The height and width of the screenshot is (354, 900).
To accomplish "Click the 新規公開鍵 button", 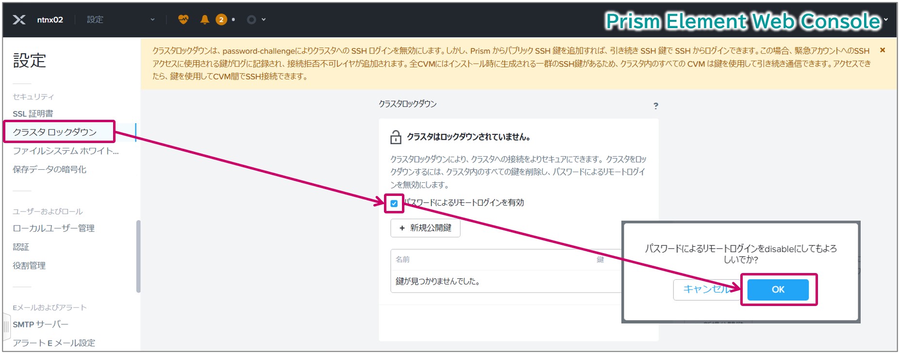I will point(425,228).
